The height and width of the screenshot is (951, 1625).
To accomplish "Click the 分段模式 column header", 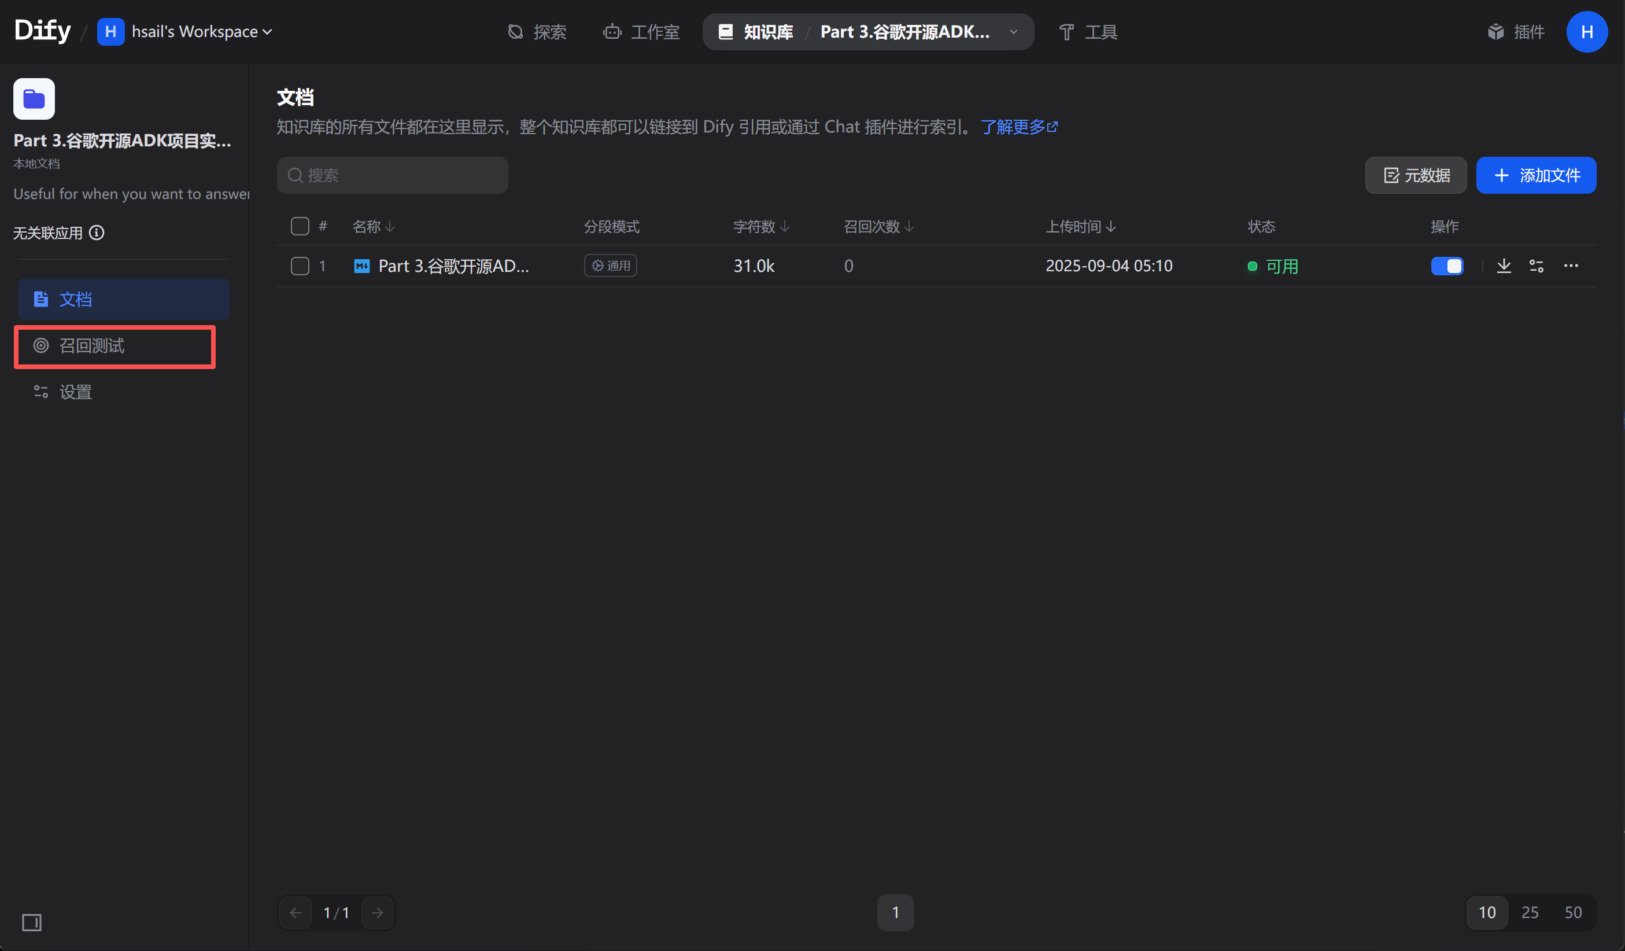I will 611,226.
